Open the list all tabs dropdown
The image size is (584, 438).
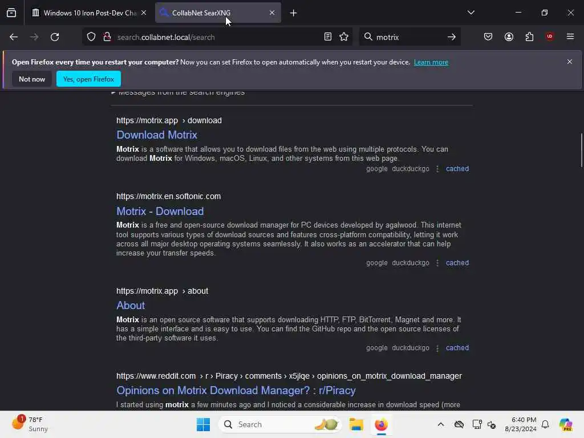coord(471,13)
